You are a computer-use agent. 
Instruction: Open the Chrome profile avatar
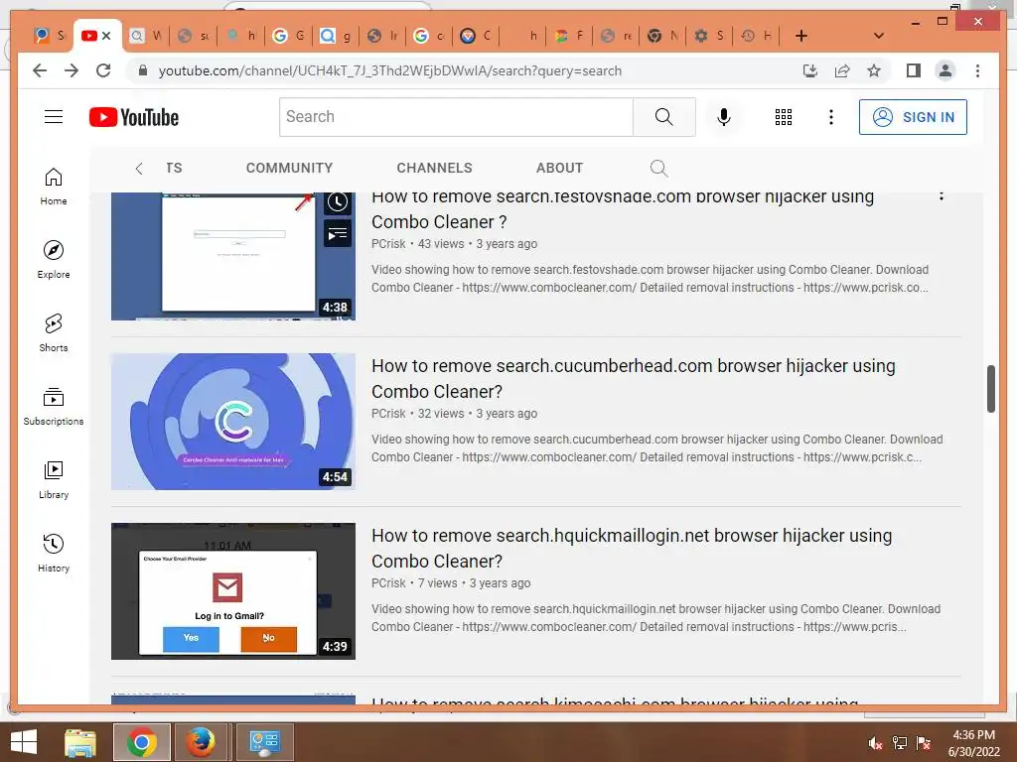(x=945, y=70)
